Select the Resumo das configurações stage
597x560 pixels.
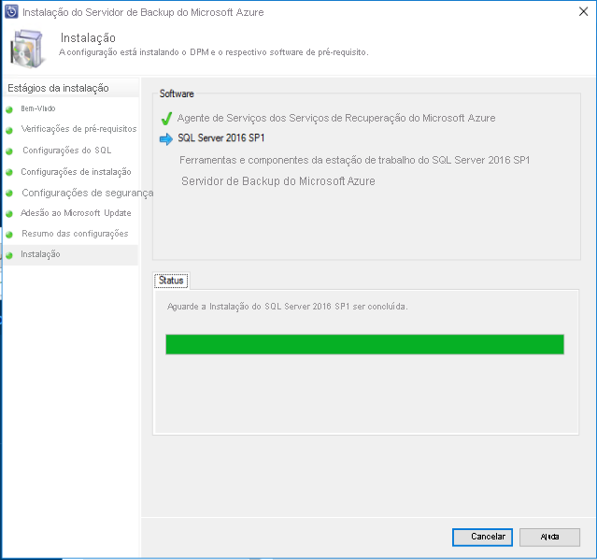[75, 234]
